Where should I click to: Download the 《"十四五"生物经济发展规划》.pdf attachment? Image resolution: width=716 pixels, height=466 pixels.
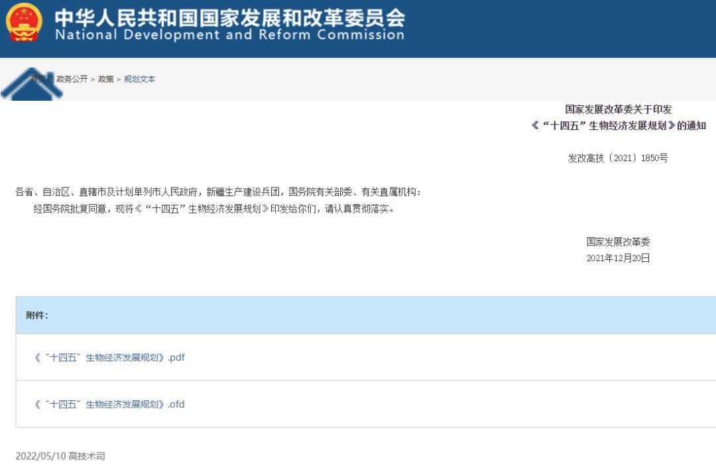[109, 357]
